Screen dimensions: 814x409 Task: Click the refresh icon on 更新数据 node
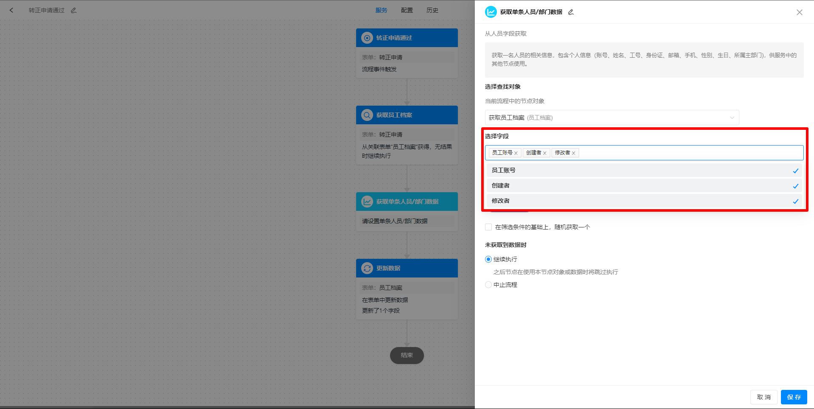[367, 268]
